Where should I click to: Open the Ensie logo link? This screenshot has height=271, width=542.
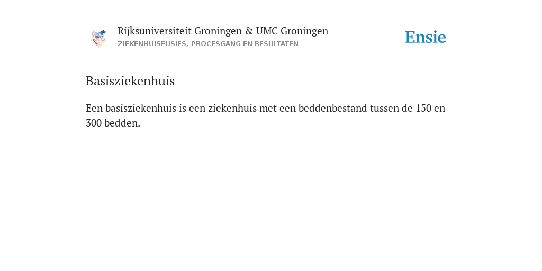pos(426,37)
